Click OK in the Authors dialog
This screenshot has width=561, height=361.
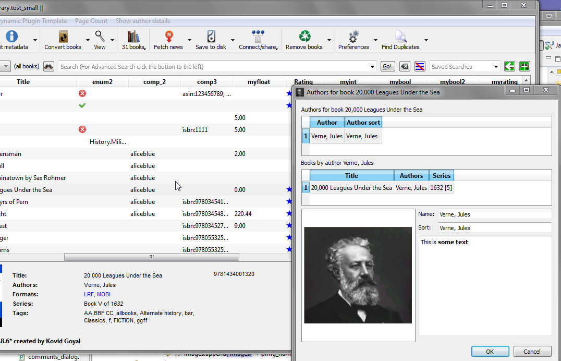pos(490,351)
